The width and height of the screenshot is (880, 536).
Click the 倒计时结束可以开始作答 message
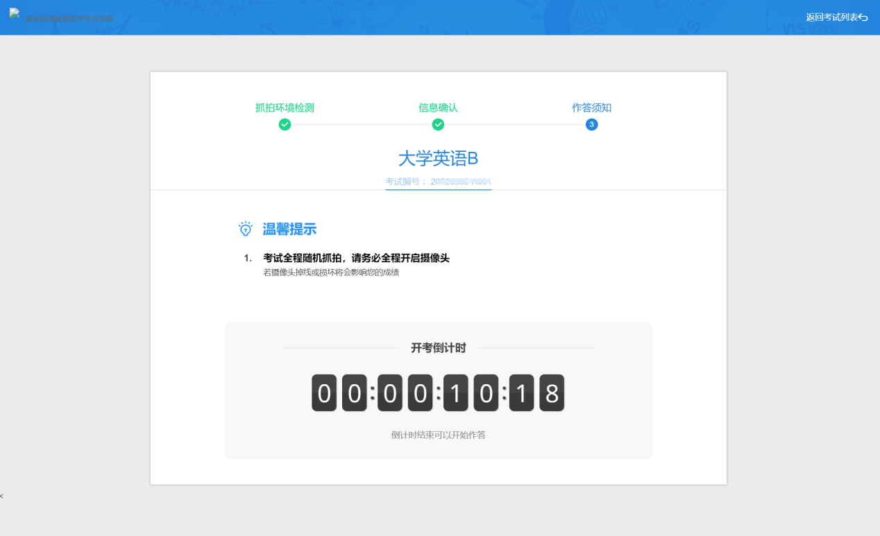438,435
